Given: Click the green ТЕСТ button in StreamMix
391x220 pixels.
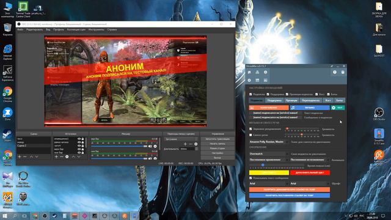Looking at the screenshot, I should point(338,108).
